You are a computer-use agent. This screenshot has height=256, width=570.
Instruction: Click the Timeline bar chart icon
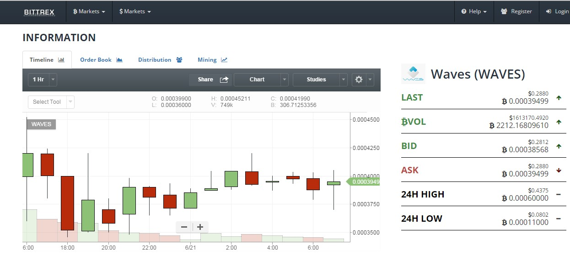pyautogui.click(x=61, y=60)
